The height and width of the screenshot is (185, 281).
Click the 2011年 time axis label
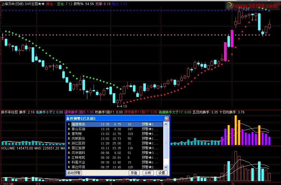8,184
